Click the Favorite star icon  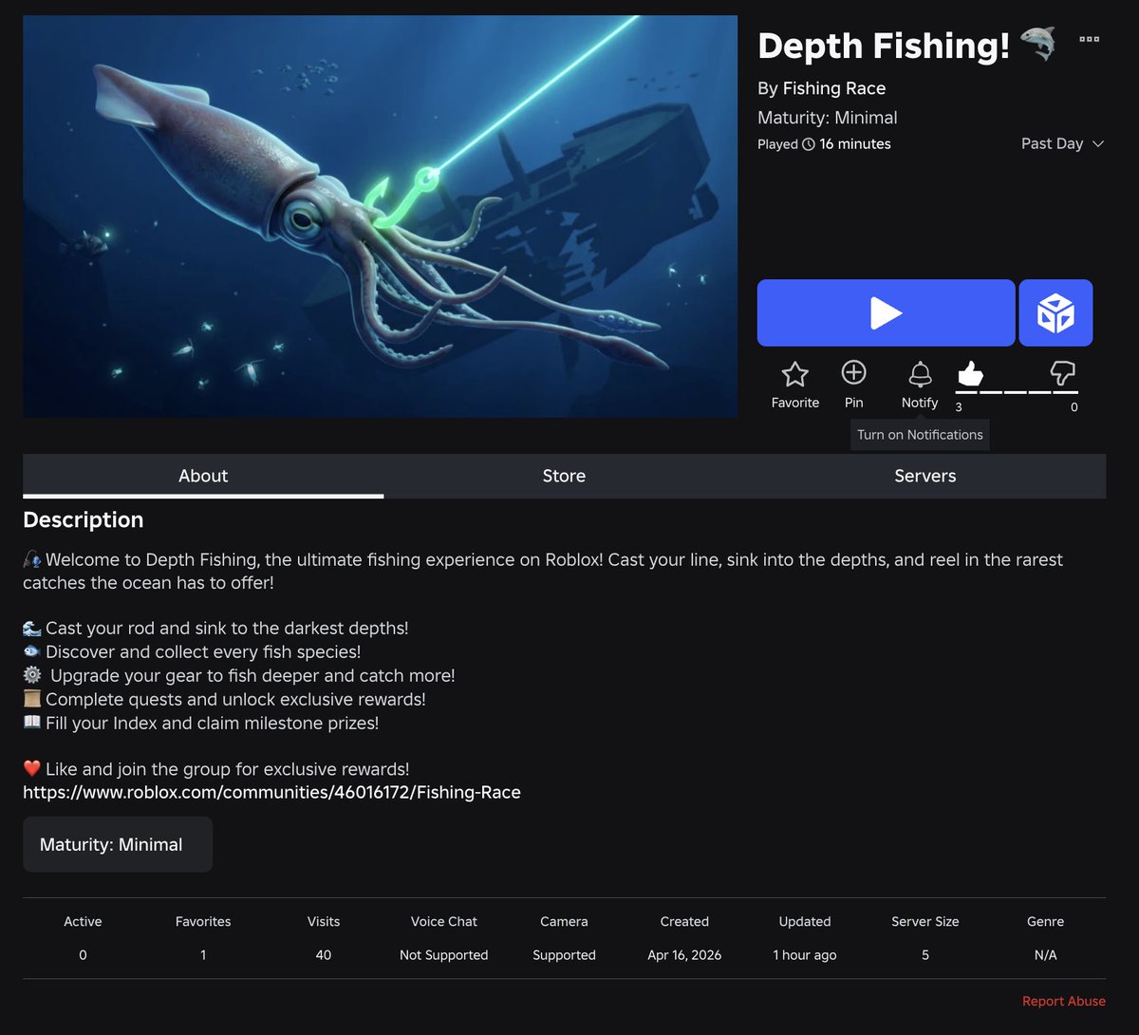tap(794, 374)
